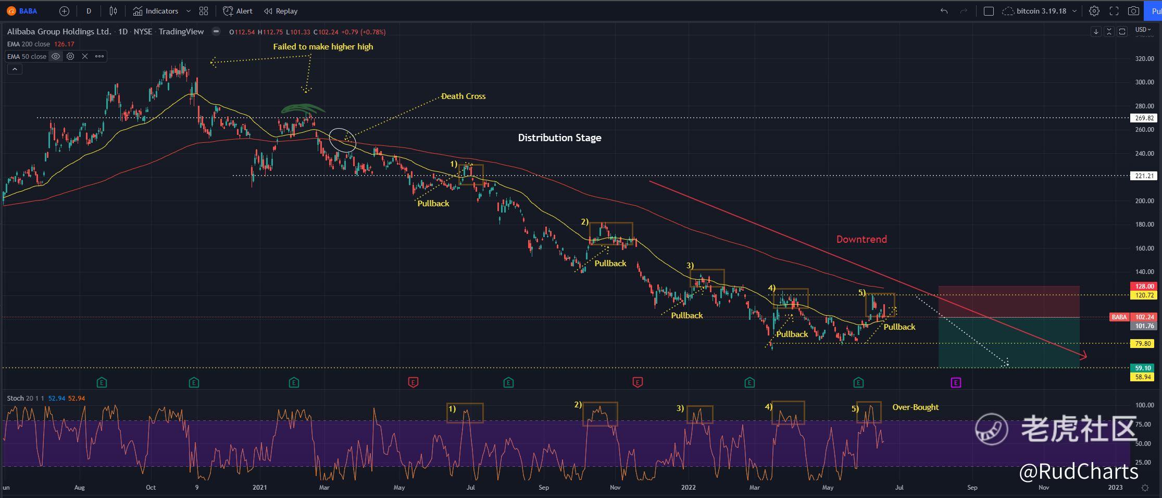Click the purple upcoming earnings marker
The image size is (1162, 498).
(956, 383)
